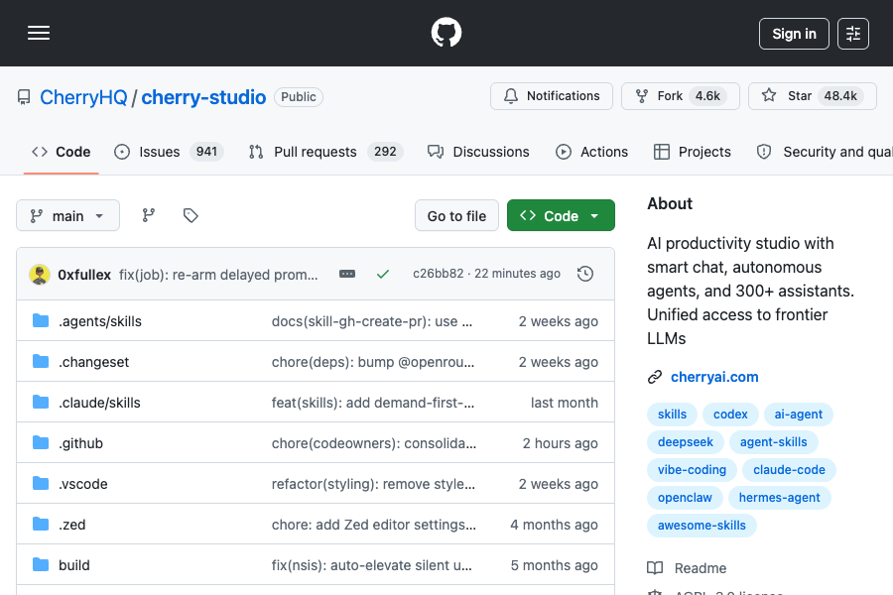893x595 pixels.
Task: Click the link icon beside cherryai.com
Action: [655, 377]
